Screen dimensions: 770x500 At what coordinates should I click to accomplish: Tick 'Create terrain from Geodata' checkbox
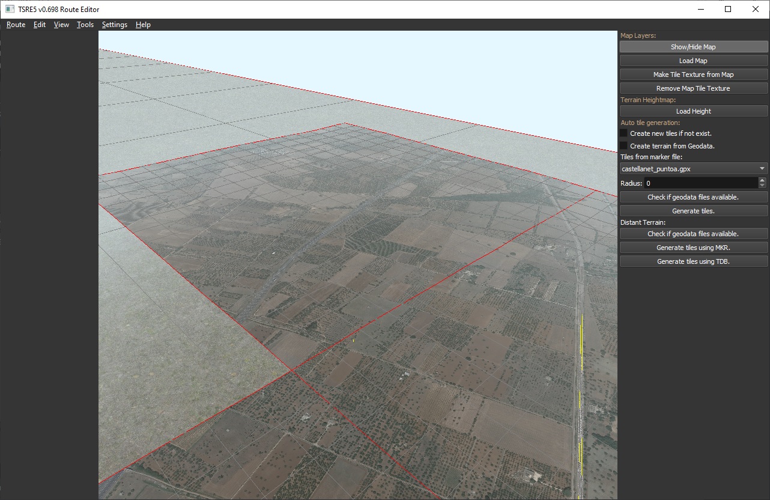pyautogui.click(x=624, y=146)
